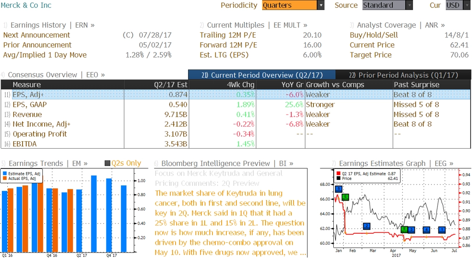Click Net Income estimate 2.412B
472x259 pixels.
point(176,124)
